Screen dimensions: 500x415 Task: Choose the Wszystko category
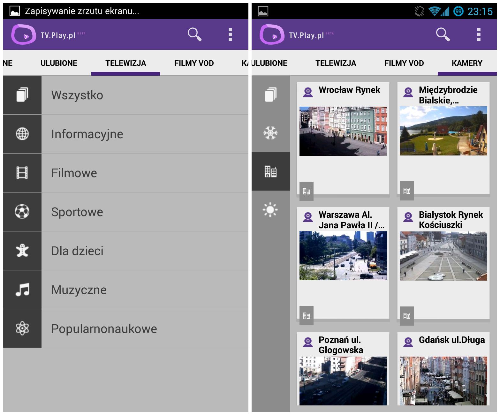click(x=126, y=95)
